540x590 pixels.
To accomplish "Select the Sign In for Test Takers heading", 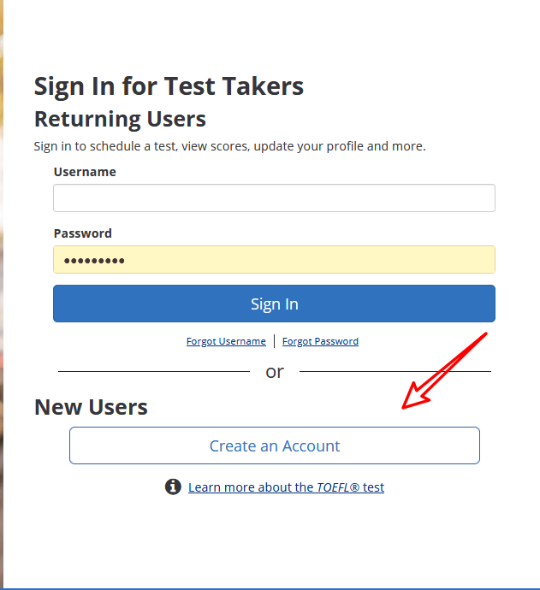I will click(x=169, y=87).
